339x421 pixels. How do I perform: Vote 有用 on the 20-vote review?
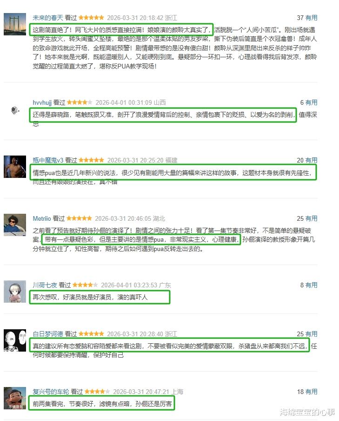pyautogui.click(x=312, y=160)
